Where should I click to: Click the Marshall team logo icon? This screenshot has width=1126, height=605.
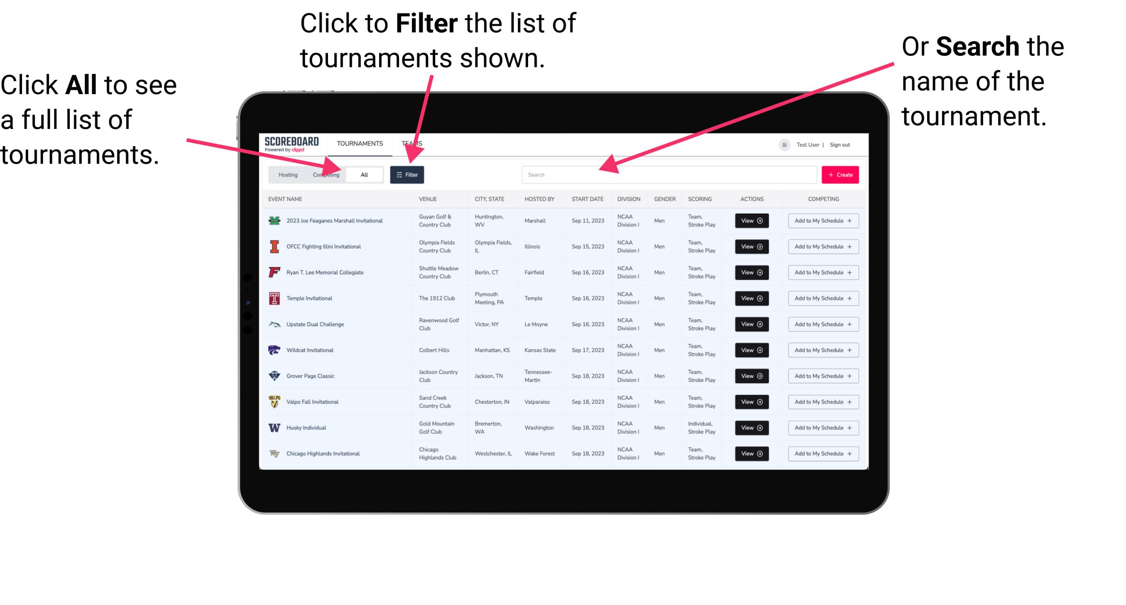(274, 221)
